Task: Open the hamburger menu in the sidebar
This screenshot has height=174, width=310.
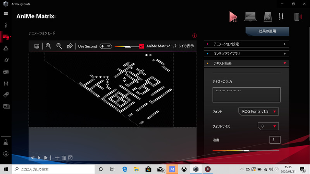Action: tap(6, 14)
